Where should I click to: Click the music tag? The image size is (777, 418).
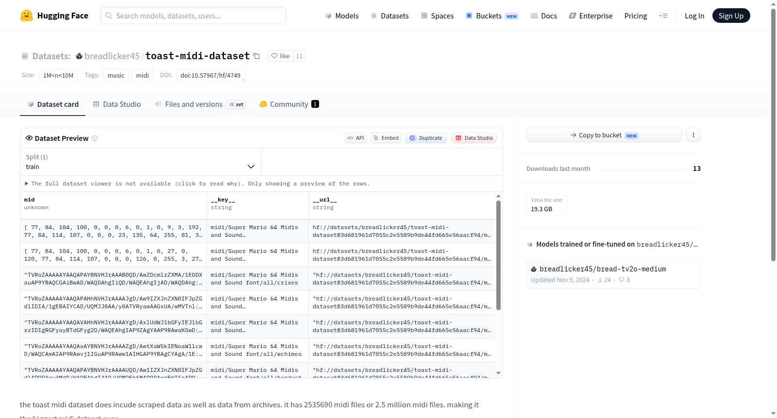pyautogui.click(x=116, y=75)
